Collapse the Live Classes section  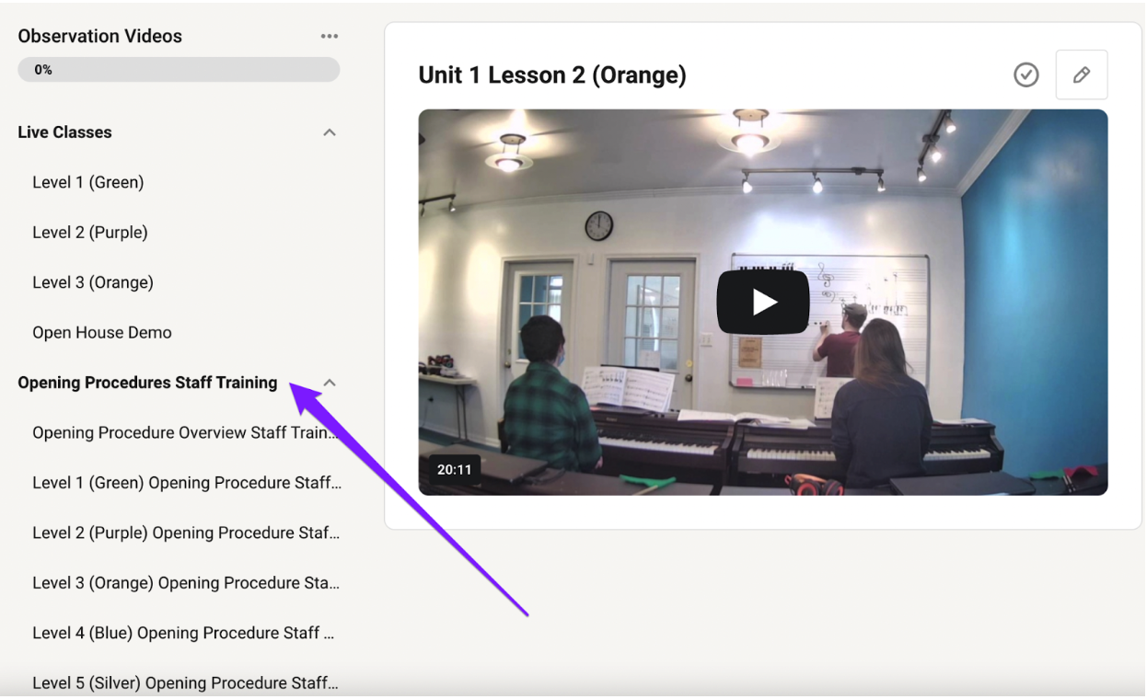[330, 132]
